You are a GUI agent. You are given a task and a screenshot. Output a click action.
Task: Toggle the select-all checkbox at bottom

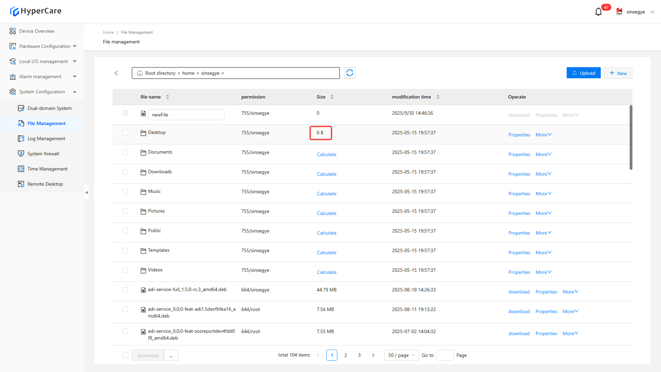coord(126,355)
